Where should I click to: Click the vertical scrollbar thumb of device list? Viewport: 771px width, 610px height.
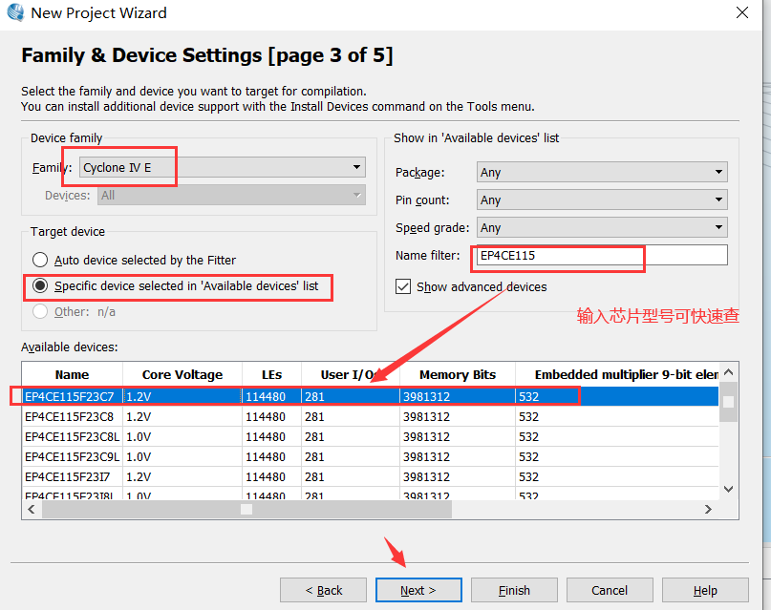[x=729, y=402]
